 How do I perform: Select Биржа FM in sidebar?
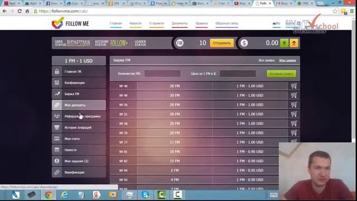[x=79, y=94]
